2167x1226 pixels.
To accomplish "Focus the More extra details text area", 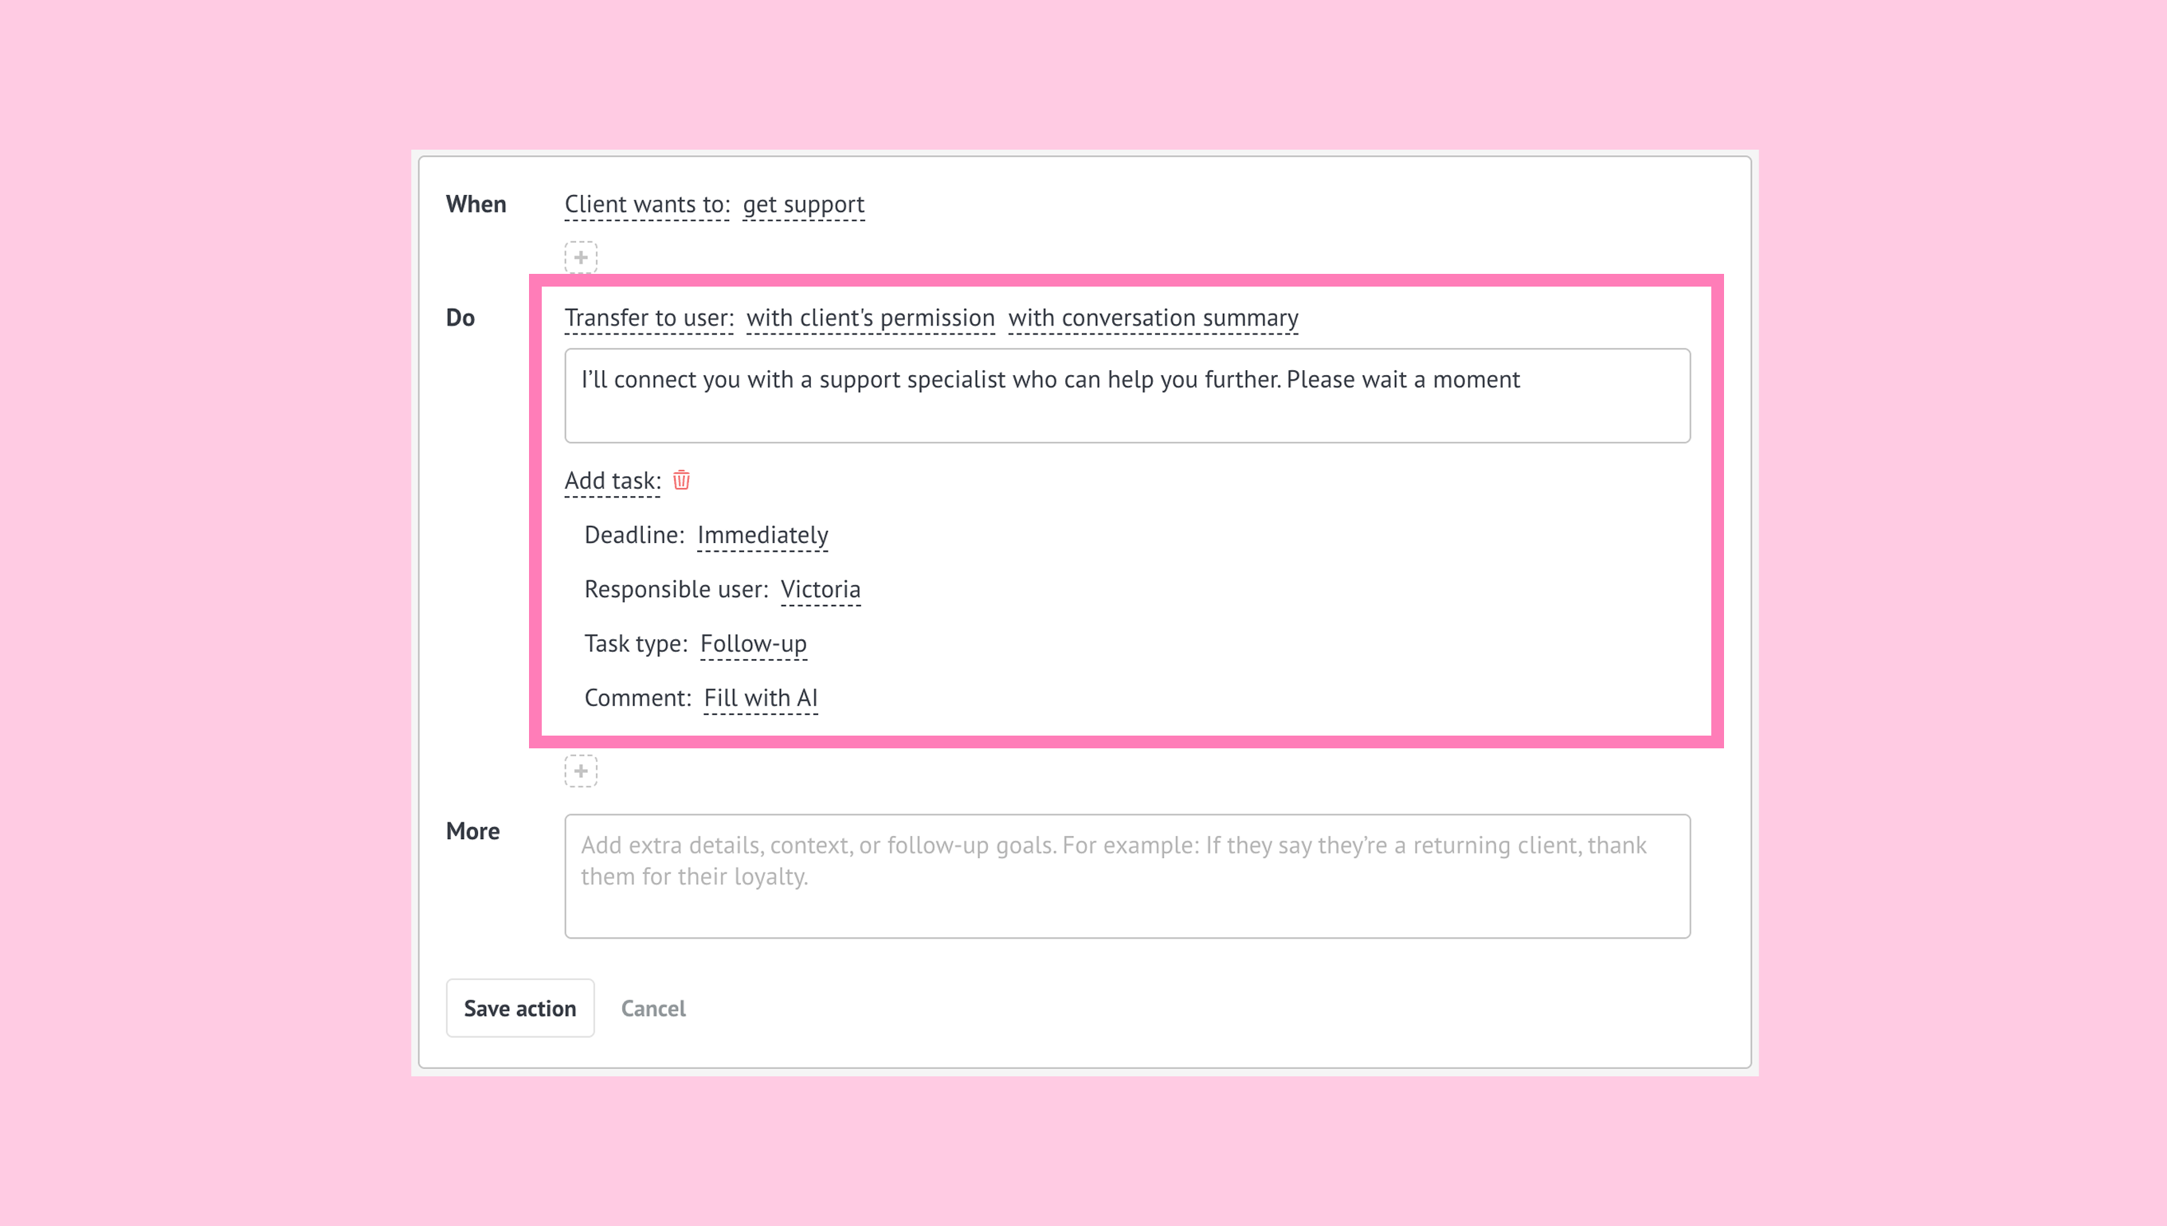I will tap(1127, 876).
